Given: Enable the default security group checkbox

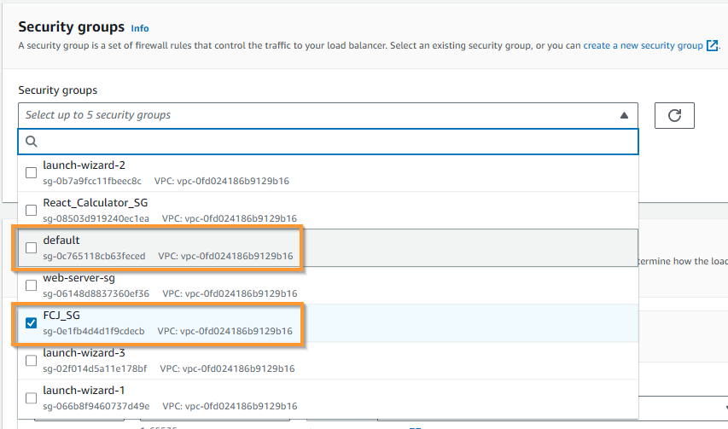Looking at the screenshot, I should pyautogui.click(x=31, y=247).
